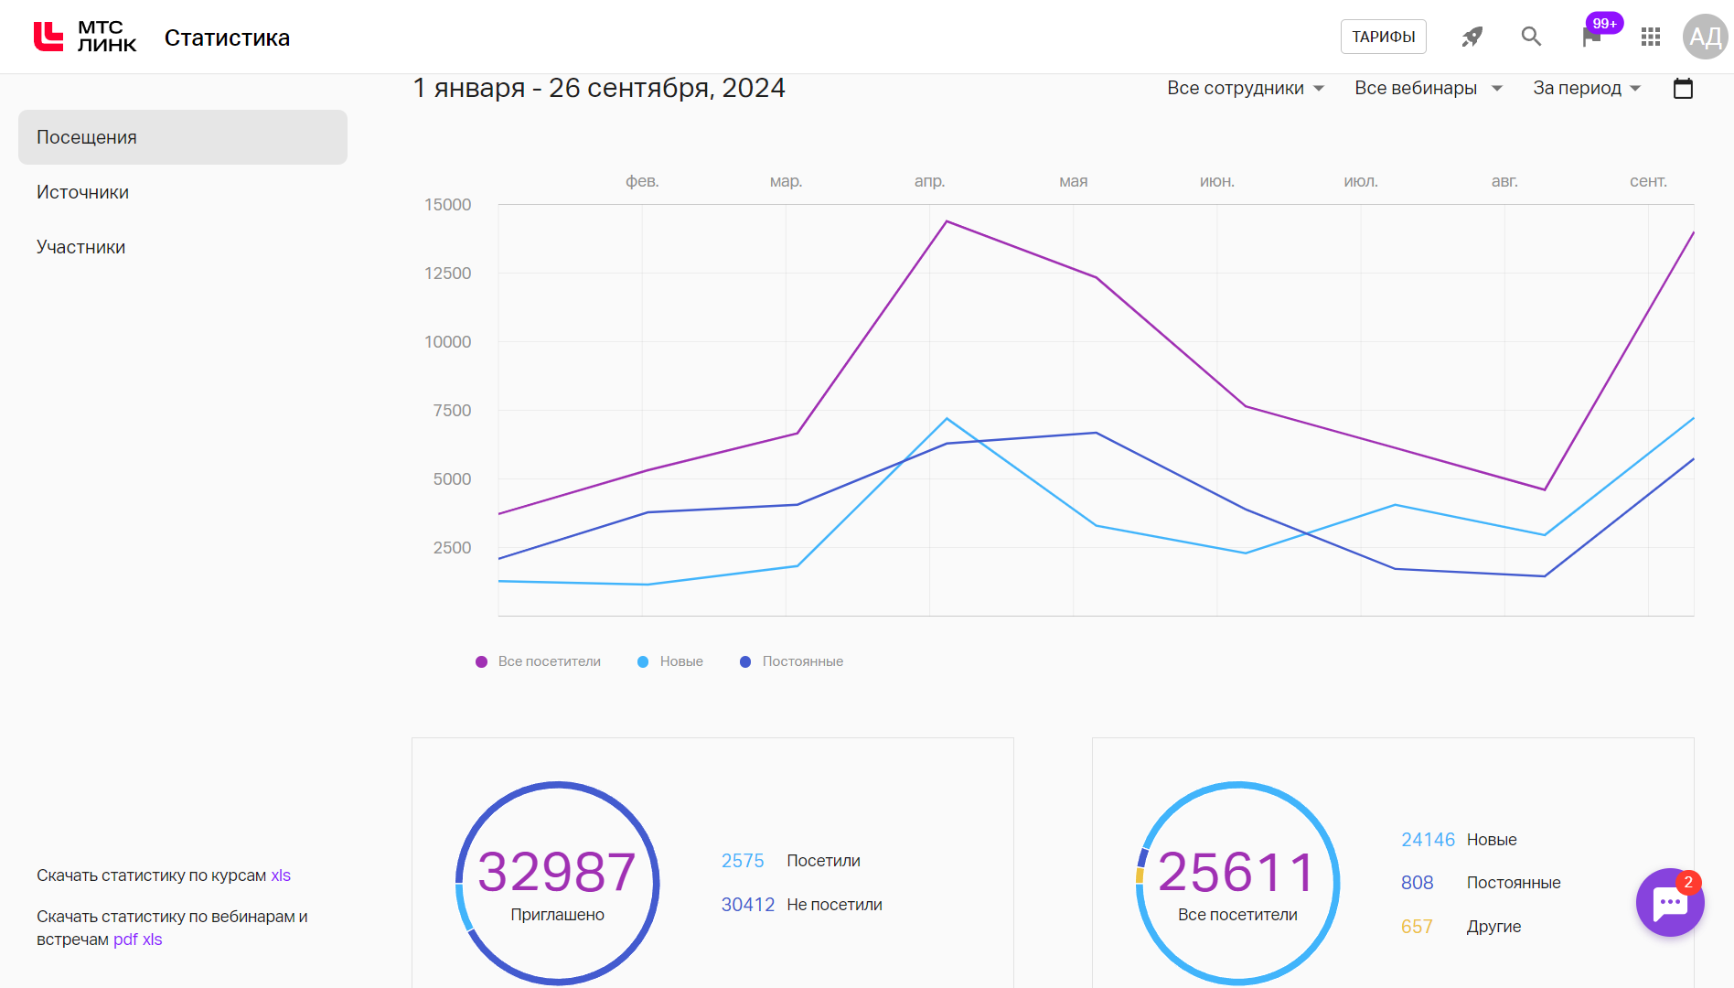This screenshot has height=988, width=1734.
Task: Open search with the magnifier icon
Action: click(x=1531, y=37)
